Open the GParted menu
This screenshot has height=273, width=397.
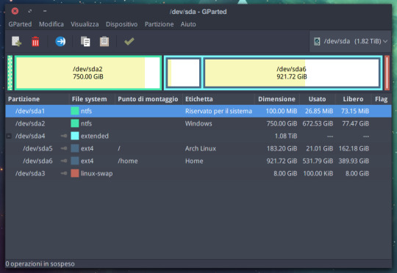click(x=20, y=24)
